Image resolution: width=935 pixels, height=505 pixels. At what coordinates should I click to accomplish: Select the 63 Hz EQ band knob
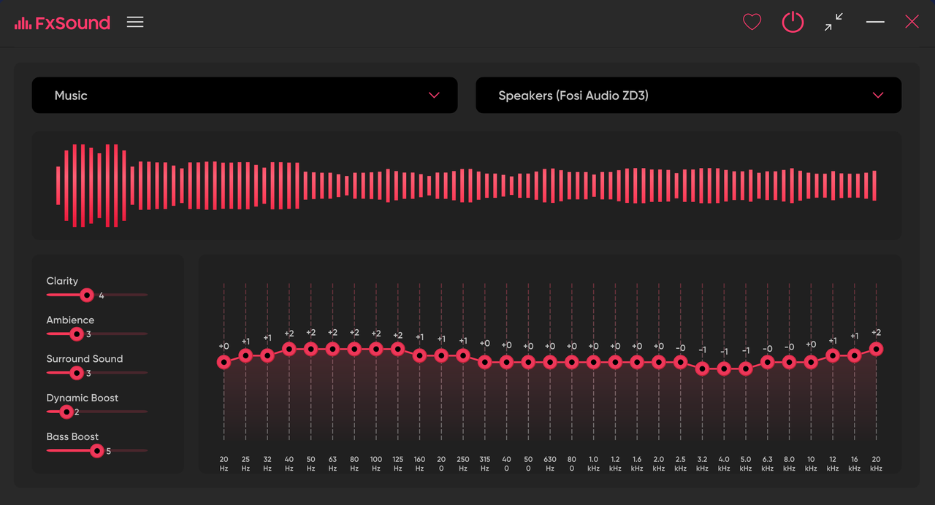click(x=332, y=349)
